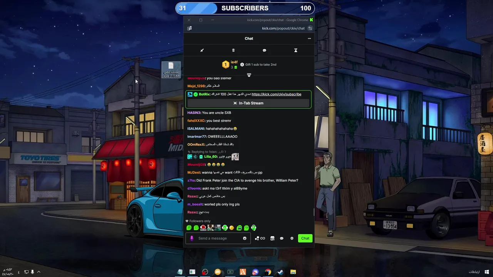
Task: Click the BotRix username
Action: click(x=204, y=94)
